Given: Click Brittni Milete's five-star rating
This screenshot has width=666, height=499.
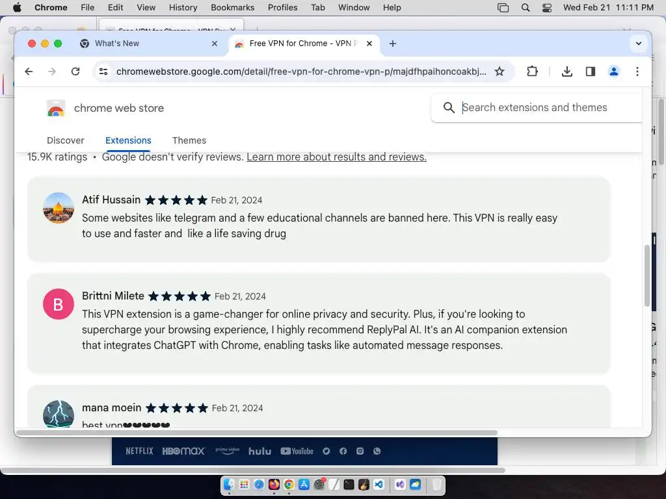Looking at the screenshot, I should click(x=180, y=296).
